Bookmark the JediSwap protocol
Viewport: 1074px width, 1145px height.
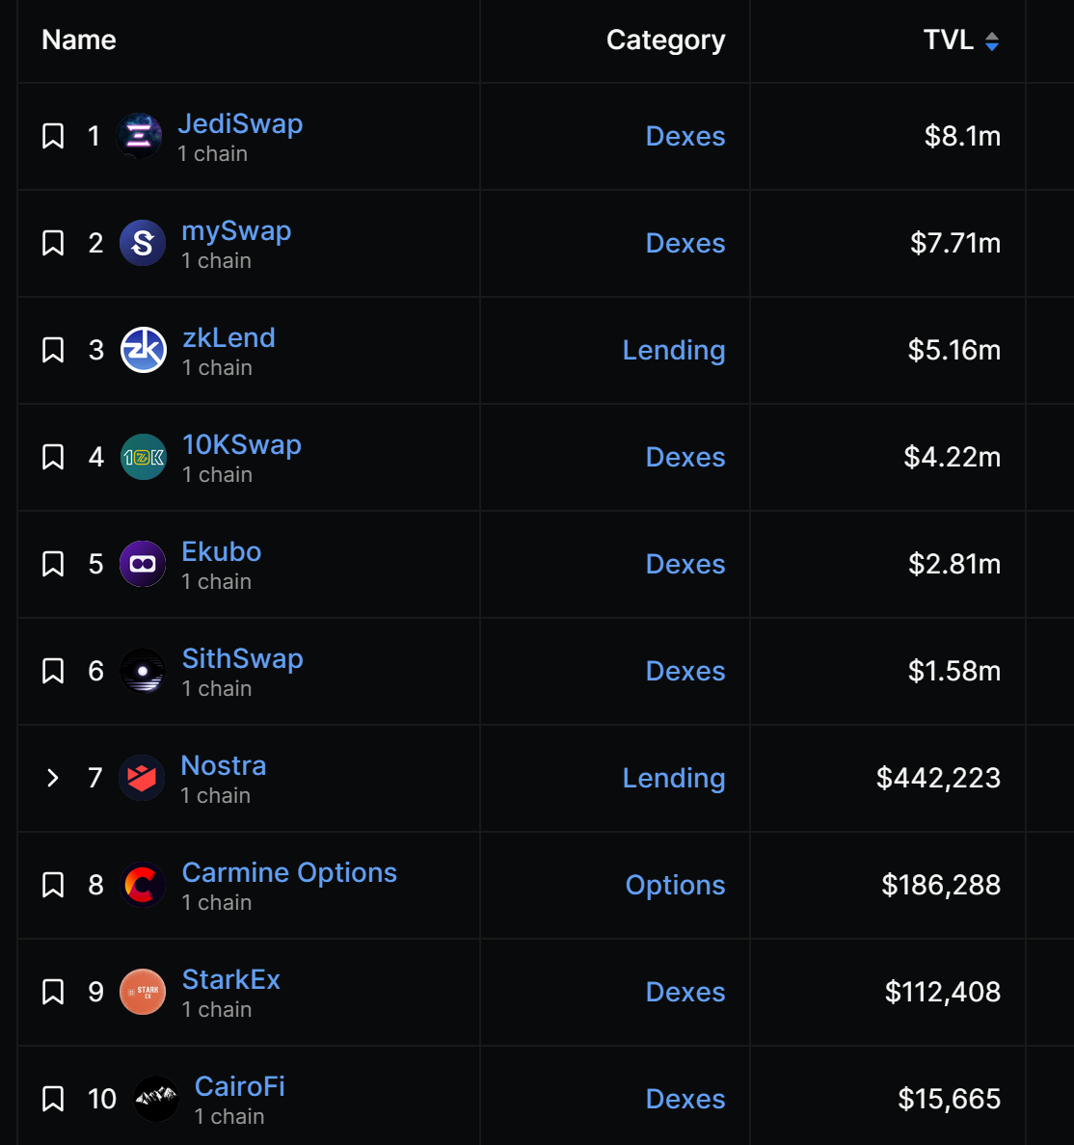pos(53,136)
